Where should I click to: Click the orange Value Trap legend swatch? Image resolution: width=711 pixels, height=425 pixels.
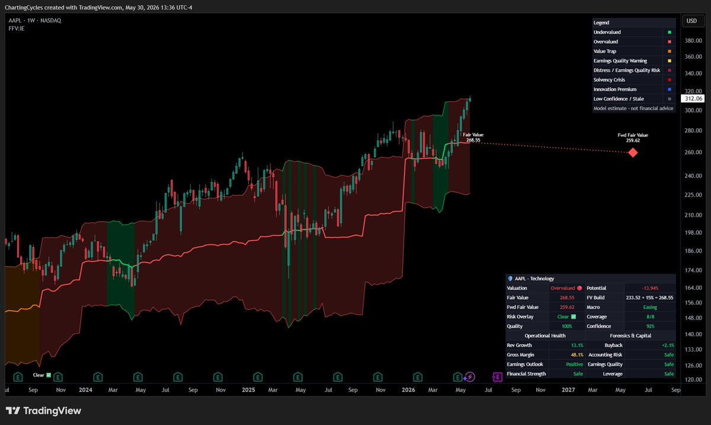pos(669,52)
